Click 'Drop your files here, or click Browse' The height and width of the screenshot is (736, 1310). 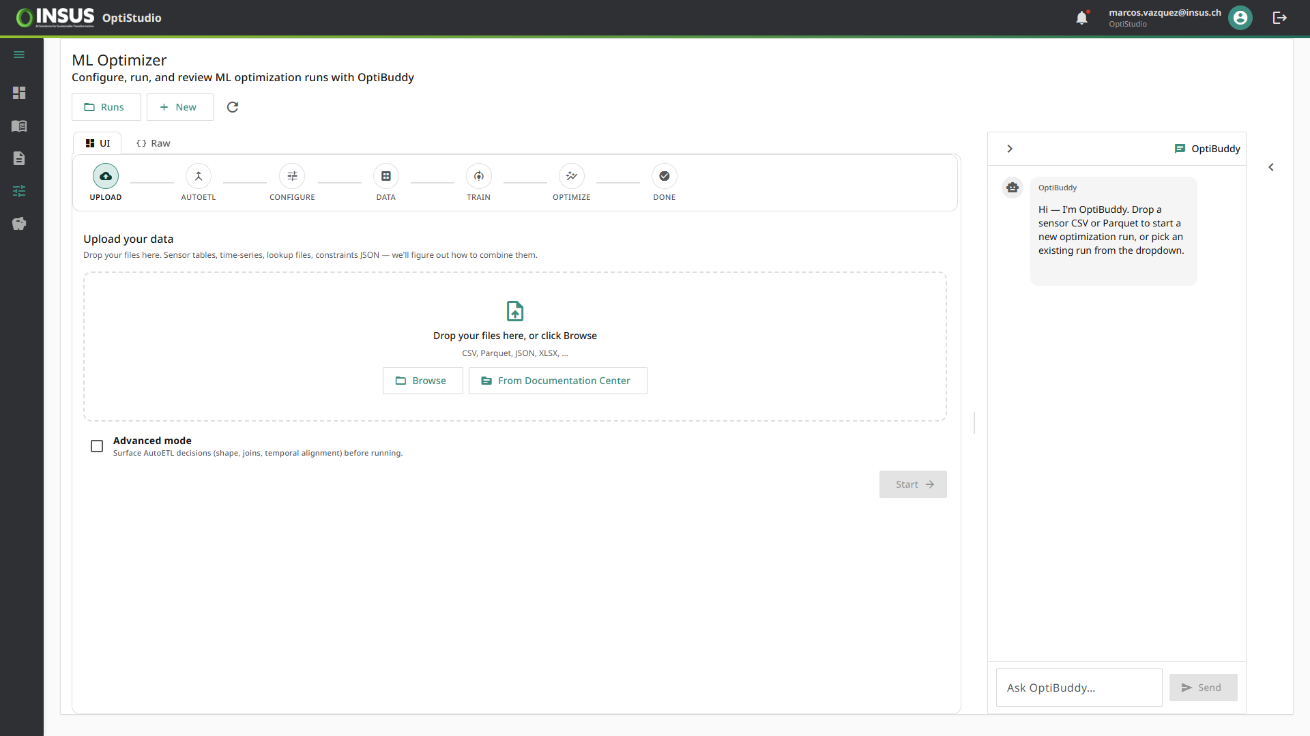pyautogui.click(x=515, y=336)
